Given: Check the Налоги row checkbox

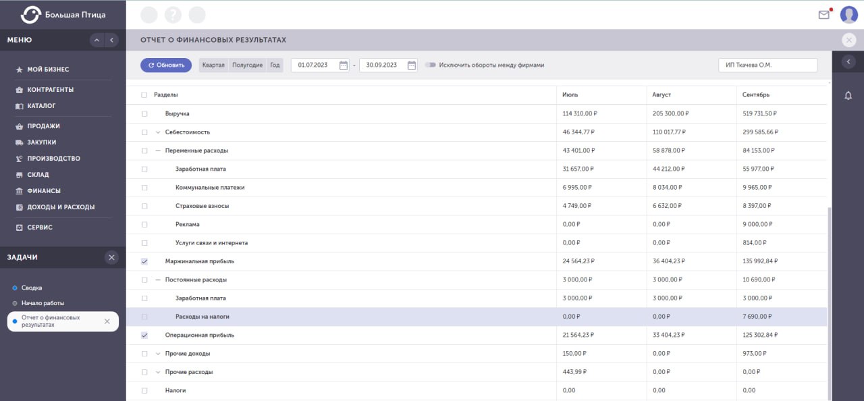Looking at the screenshot, I should (x=144, y=390).
